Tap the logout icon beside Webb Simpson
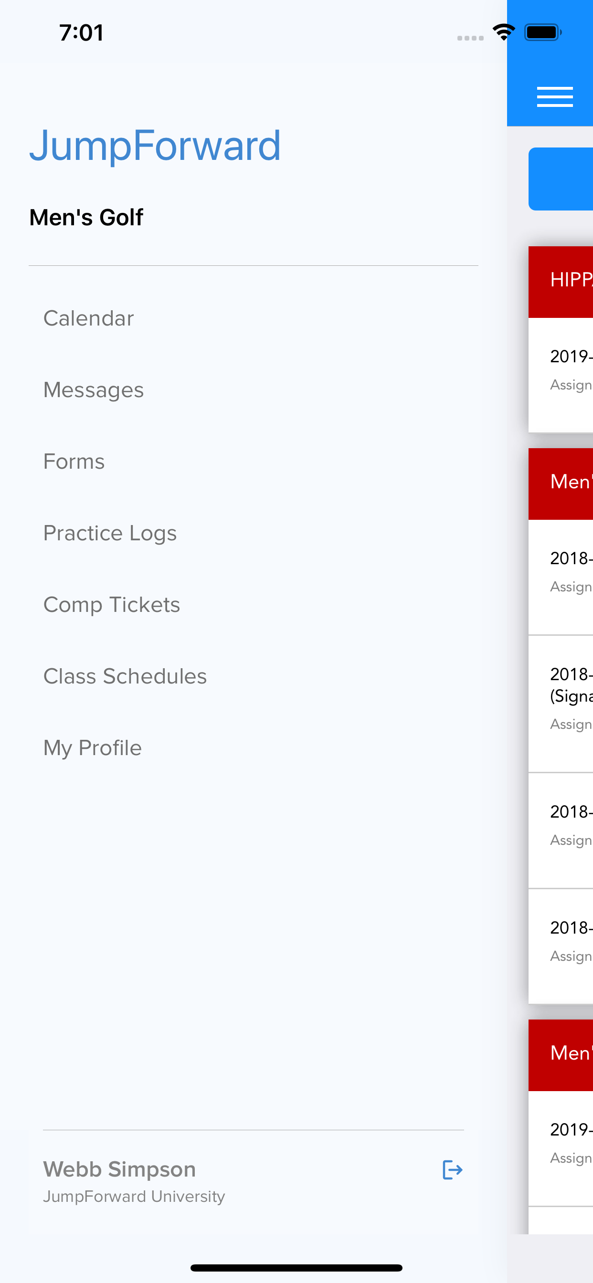This screenshot has height=1283, width=593. (x=452, y=1169)
